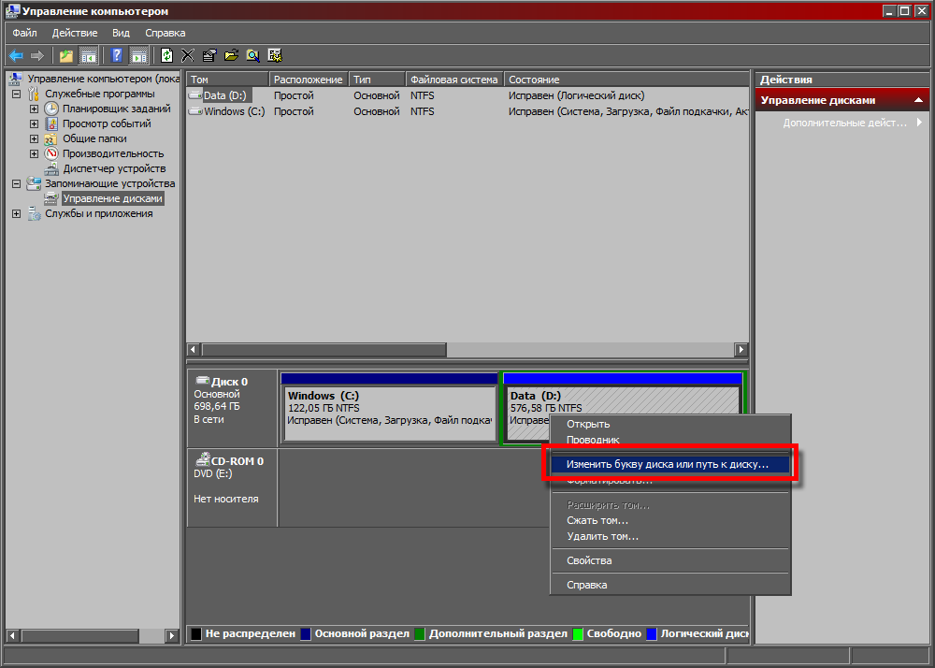Click the Refresh toolbar icon
The image size is (935, 668).
pyautogui.click(x=167, y=56)
